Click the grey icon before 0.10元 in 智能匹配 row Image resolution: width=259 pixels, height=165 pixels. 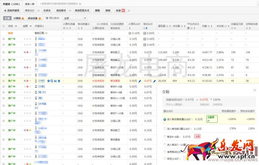click(x=130, y=33)
